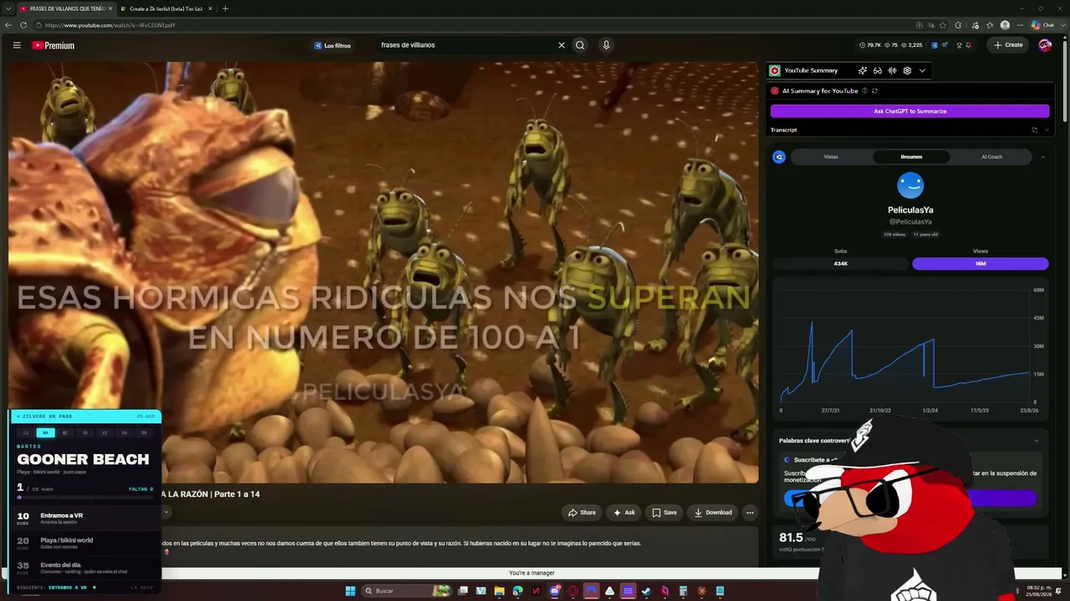Share the video
Viewport: 1070px width, 601px height.
(x=582, y=513)
